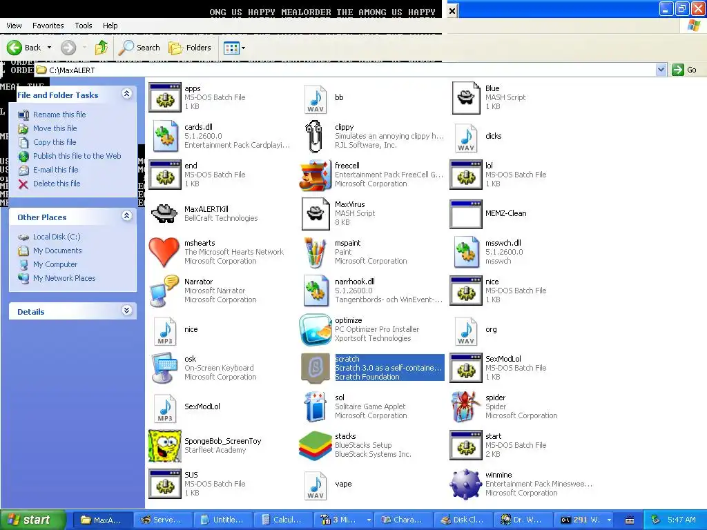Go to My Documents
Image resolution: width=707 pixels, height=530 pixels.
pos(57,251)
